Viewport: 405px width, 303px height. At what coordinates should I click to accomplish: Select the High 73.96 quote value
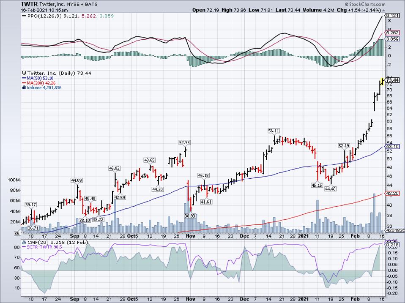pos(233,10)
